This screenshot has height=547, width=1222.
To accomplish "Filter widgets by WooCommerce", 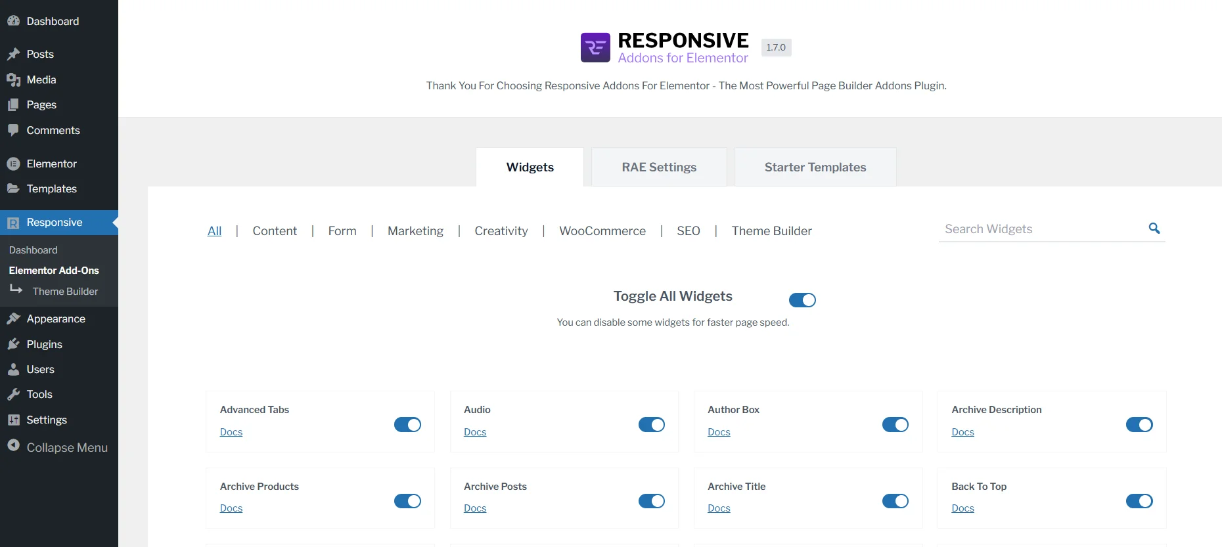I will click(602, 230).
